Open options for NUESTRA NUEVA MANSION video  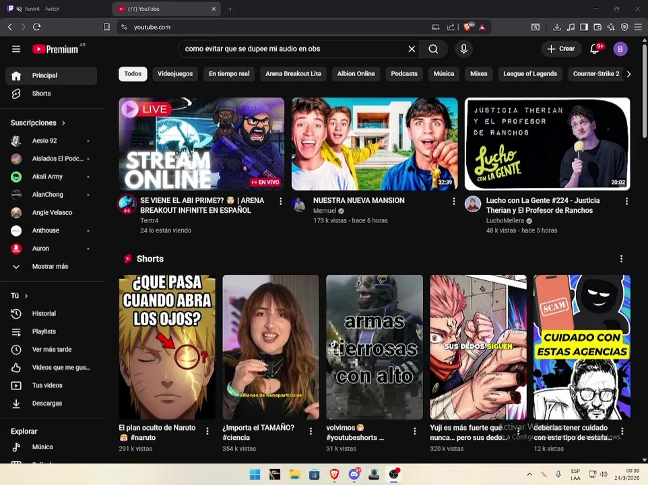tap(454, 201)
